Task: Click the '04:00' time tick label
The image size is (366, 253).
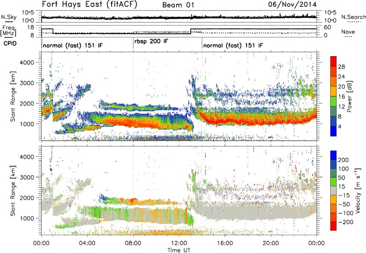Action: pyautogui.click(x=87, y=243)
